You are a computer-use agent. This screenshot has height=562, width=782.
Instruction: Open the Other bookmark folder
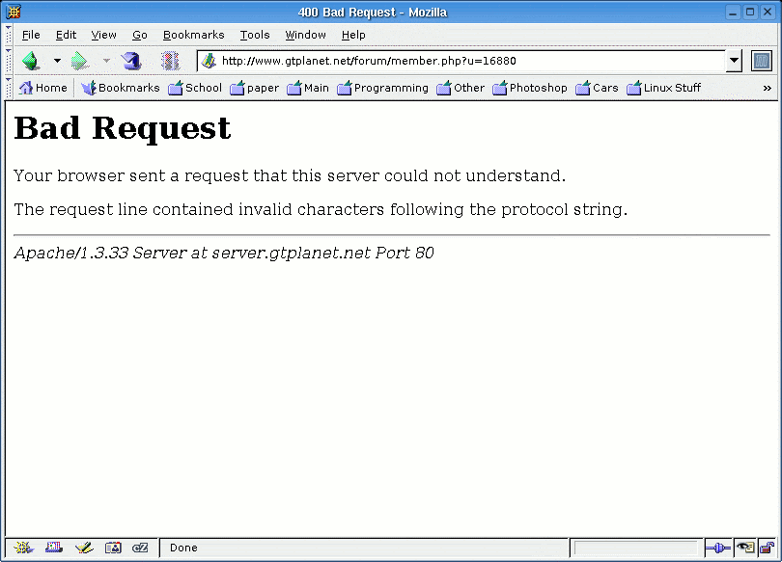pyautogui.click(x=461, y=88)
